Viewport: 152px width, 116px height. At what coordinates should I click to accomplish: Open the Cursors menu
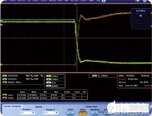(x=44, y=1)
